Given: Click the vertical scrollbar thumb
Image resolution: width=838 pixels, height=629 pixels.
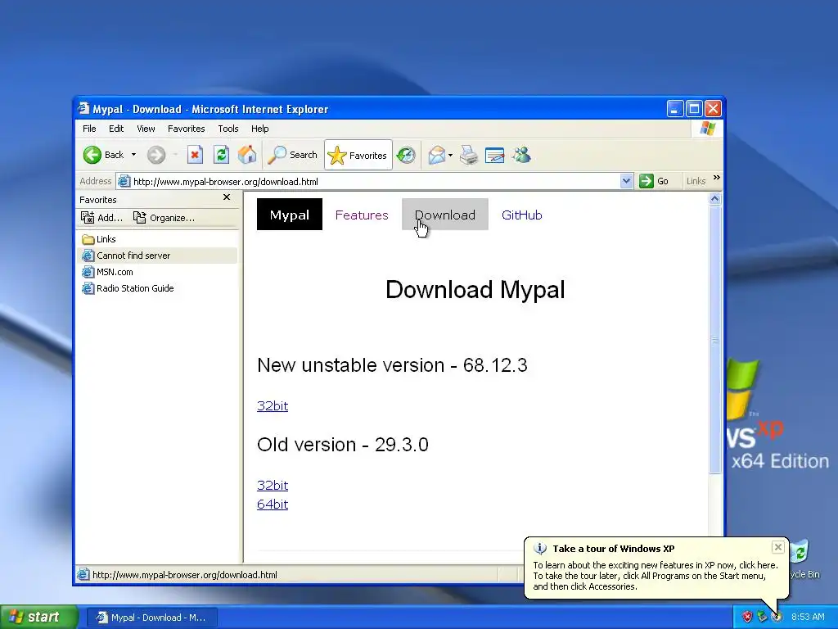Looking at the screenshot, I should tap(714, 340).
